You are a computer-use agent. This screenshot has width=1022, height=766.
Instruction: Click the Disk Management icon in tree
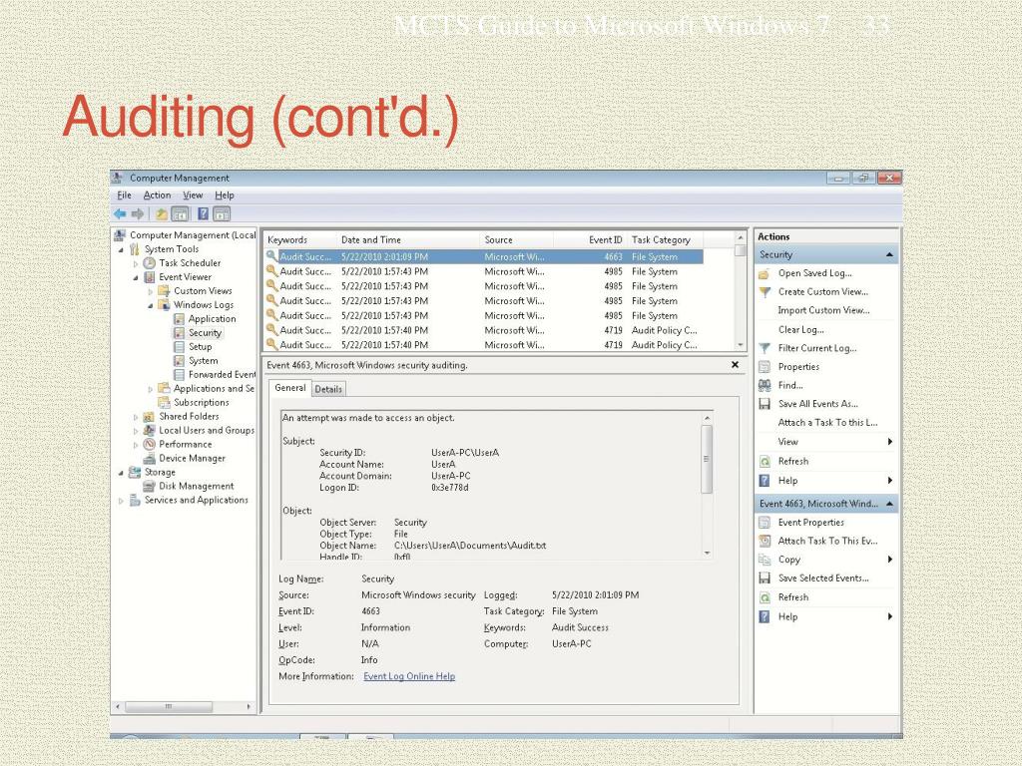tap(150, 486)
